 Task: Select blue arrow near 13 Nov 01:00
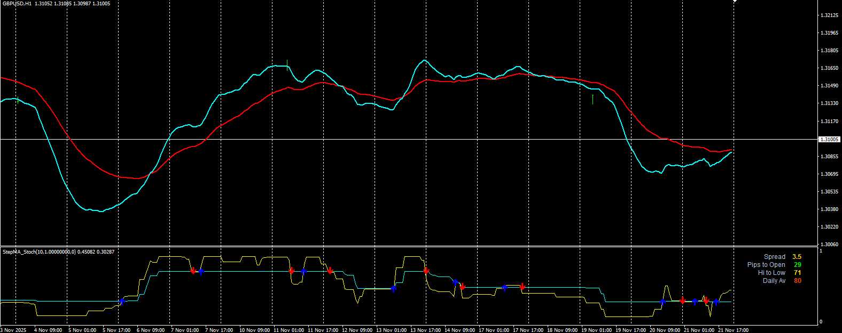pos(393,289)
